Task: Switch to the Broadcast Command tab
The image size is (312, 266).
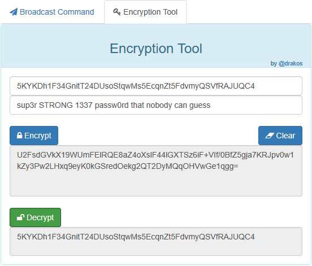Action: click(52, 12)
